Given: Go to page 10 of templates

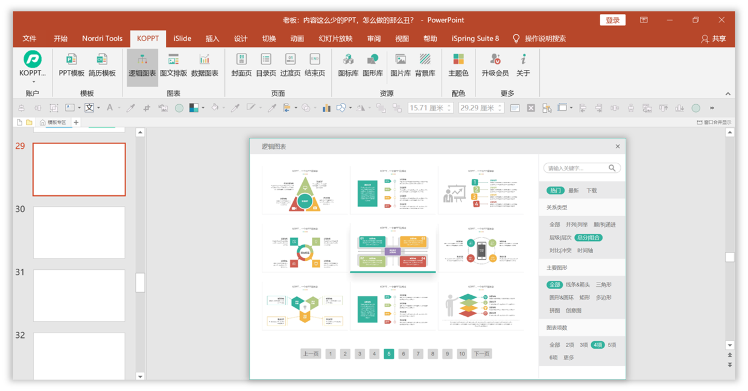Looking at the screenshot, I should click(x=461, y=354).
